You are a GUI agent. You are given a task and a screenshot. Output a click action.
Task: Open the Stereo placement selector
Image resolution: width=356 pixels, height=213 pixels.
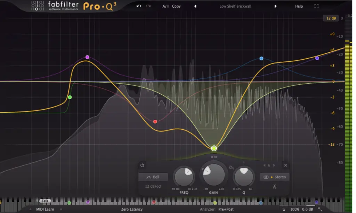pyautogui.click(x=275, y=177)
